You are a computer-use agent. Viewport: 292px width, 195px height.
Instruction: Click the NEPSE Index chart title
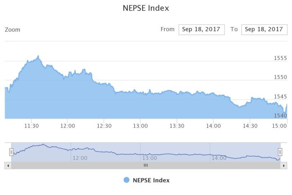[146, 8]
